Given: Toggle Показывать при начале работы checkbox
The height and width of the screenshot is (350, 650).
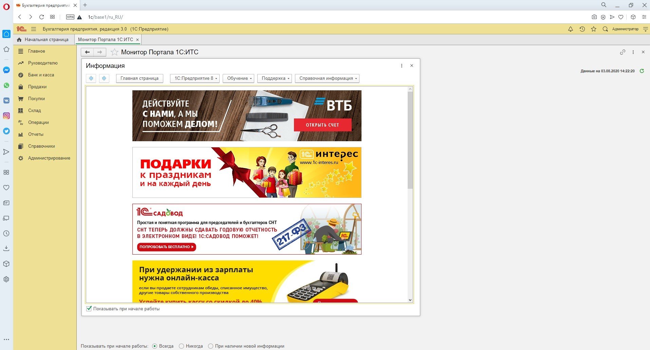Looking at the screenshot, I should 89,309.
